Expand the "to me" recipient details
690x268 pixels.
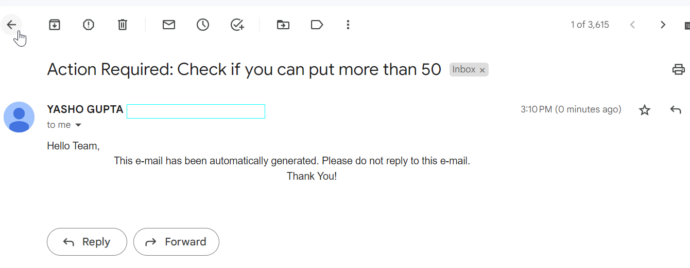pyautogui.click(x=78, y=125)
